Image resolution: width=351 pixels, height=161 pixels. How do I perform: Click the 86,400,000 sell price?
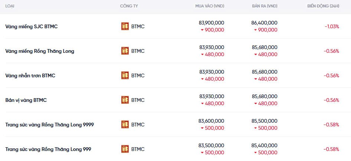(x=264, y=23)
